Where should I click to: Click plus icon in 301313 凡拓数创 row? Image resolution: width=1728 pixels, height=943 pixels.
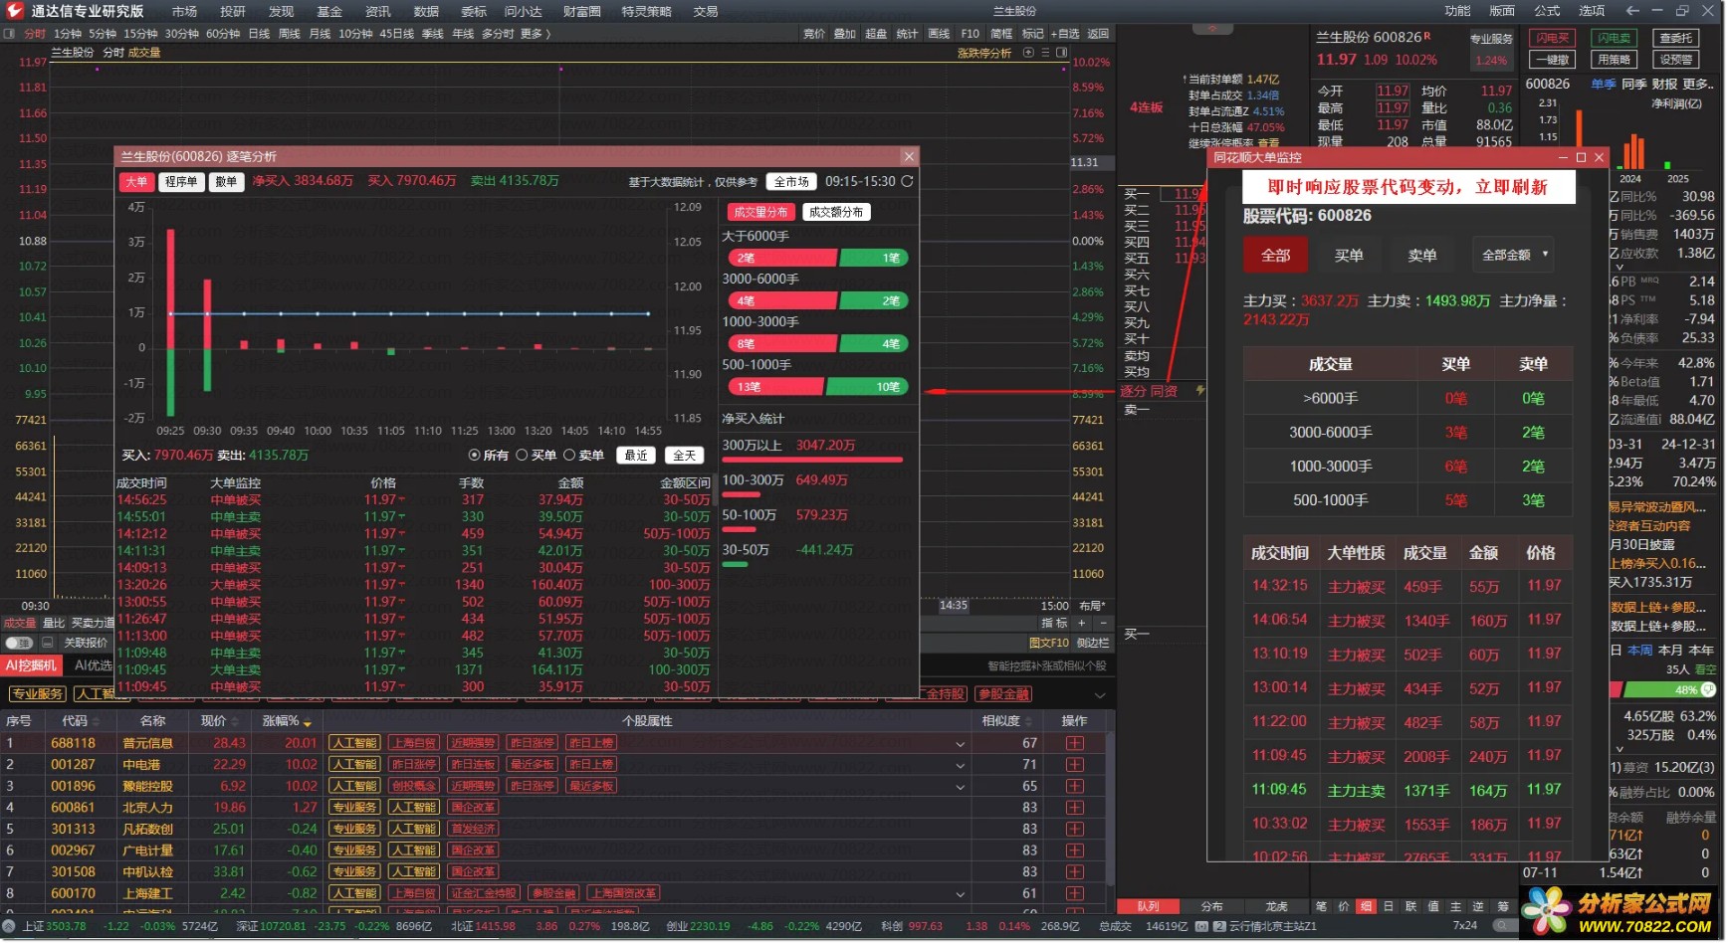1075,829
